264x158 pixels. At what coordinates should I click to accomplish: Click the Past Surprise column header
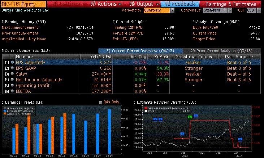(x=239, y=57)
